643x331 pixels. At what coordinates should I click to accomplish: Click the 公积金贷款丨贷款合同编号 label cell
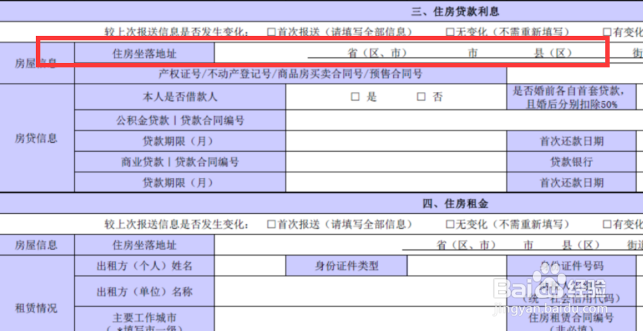coord(180,120)
